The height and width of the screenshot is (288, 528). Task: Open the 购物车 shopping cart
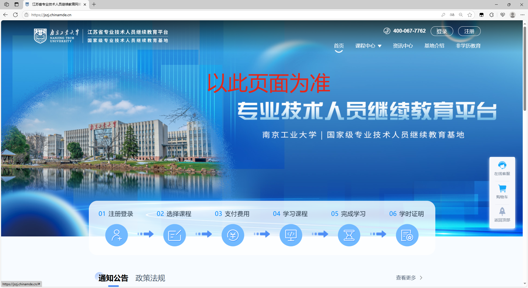(x=502, y=192)
